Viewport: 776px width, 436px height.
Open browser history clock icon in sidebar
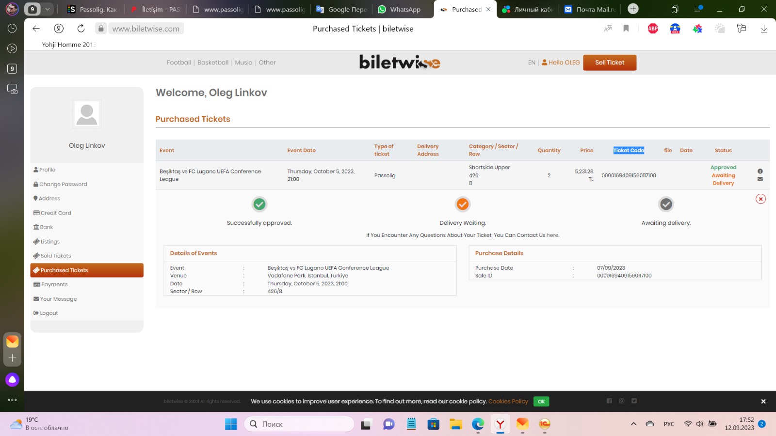point(12,29)
